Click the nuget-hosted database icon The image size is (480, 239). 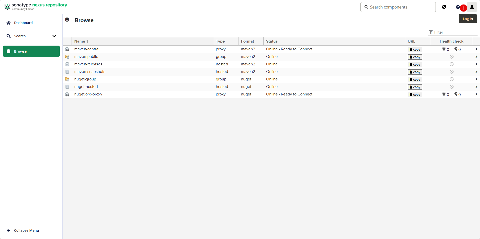(67, 87)
